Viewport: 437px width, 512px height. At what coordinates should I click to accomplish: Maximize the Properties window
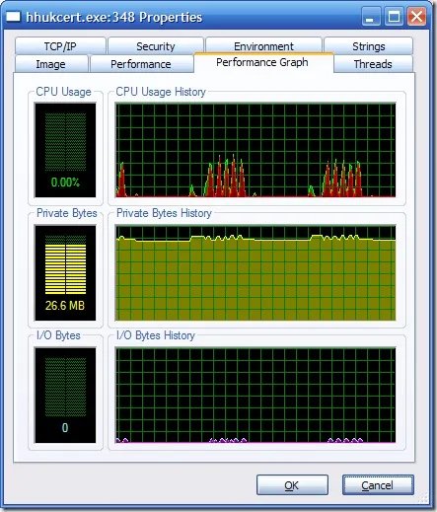(x=394, y=17)
